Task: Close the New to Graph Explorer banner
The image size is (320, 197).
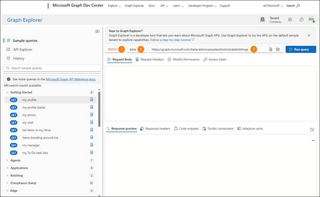Action: coord(309,35)
